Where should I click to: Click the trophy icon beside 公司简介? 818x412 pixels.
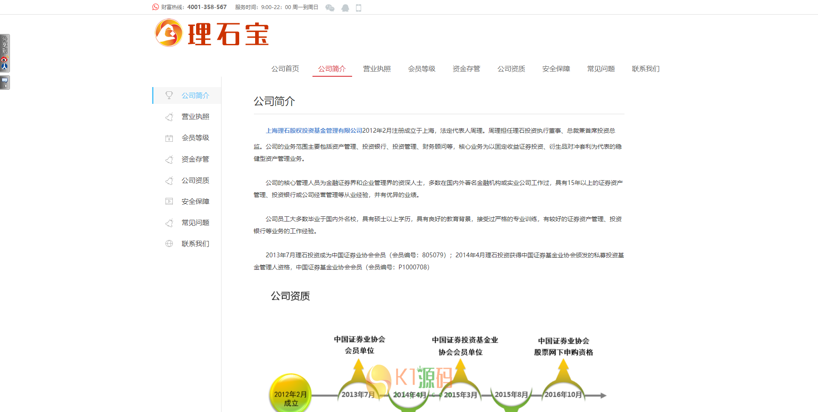tap(169, 95)
